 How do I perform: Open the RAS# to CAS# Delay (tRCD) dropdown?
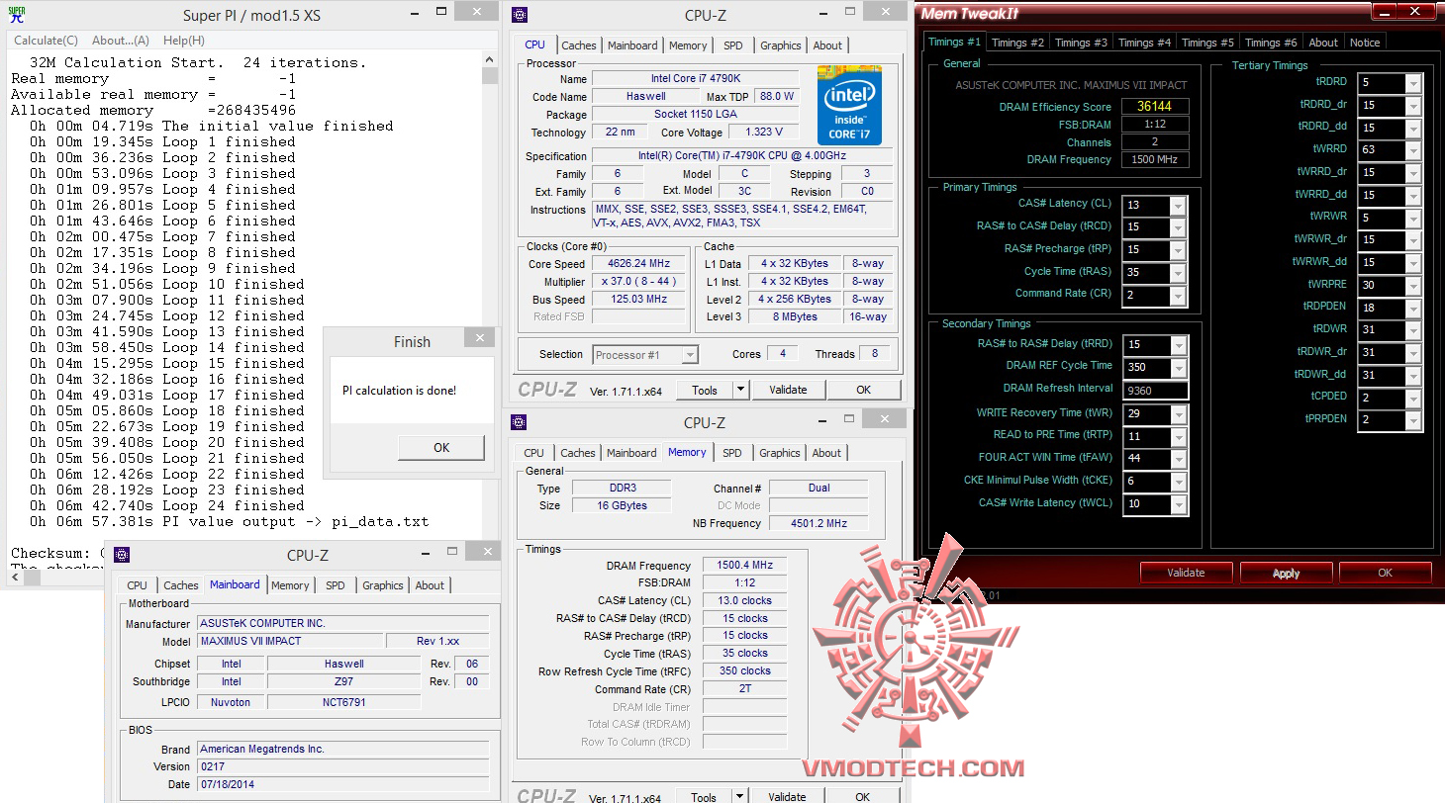point(1178,227)
